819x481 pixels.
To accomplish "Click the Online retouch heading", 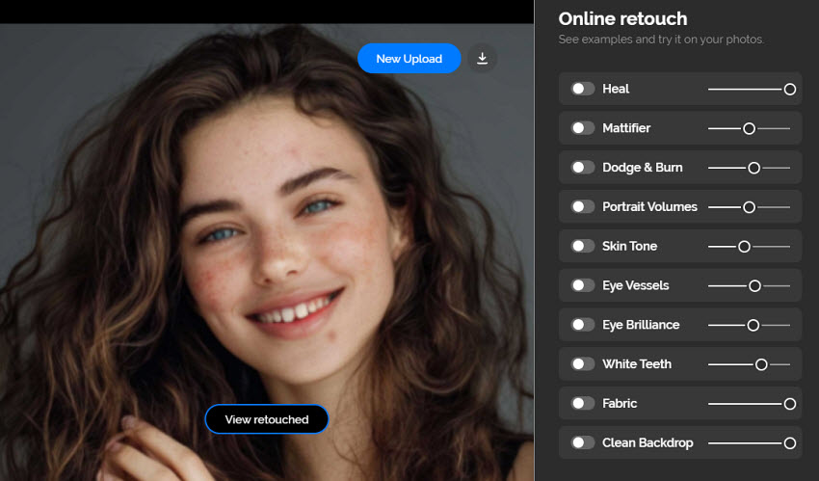I will click(x=622, y=19).
